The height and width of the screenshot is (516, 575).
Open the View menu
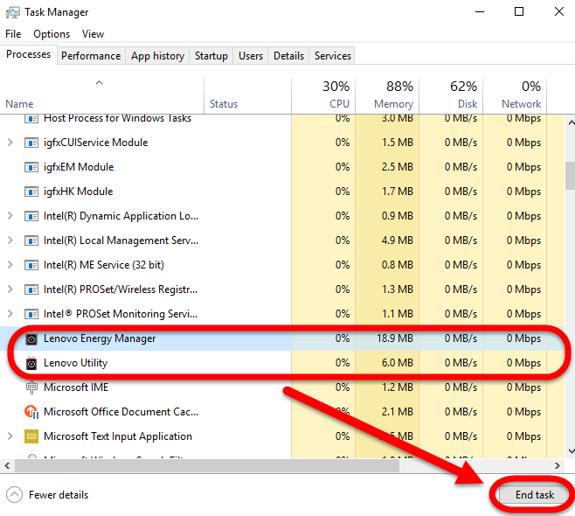[93, 34]
